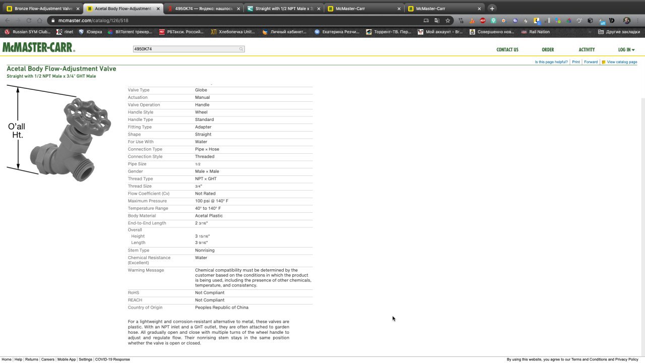Click the site lock icon in address bar
The image size is (645, 363).
[52, 21]
